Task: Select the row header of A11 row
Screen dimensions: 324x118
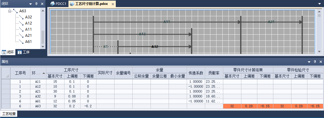Action: point(6,82)
